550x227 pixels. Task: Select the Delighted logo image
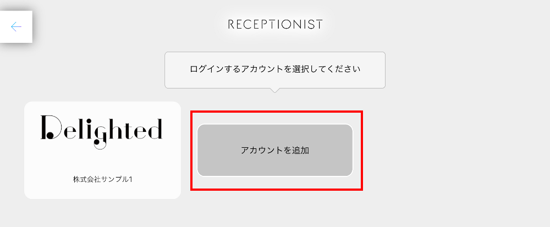click(x=102, y=131)
